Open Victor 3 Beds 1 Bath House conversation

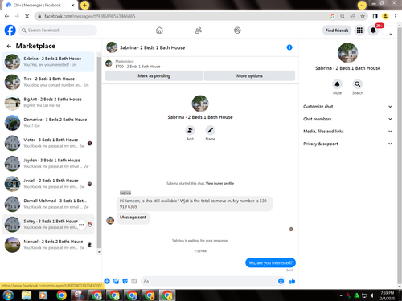pyautogui.click(x=48, y=143)
